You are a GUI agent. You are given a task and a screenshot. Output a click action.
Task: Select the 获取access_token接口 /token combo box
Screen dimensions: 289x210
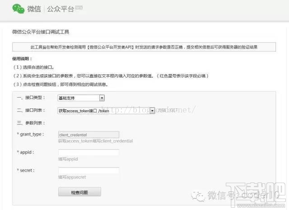106,111
